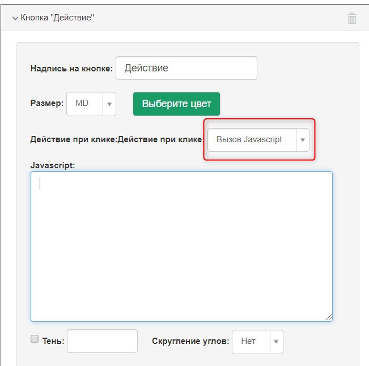The height and width of the screenshot is (366, 369).
Task: Click the Надпись на кнопке text field
Action: [x=186, y=68]
